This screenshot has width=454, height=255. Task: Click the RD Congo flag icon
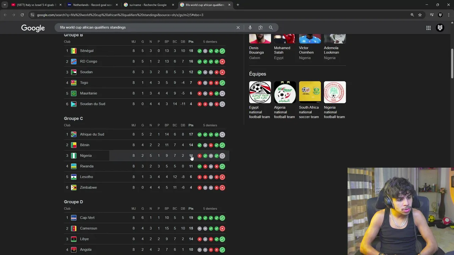coord(74,62)
